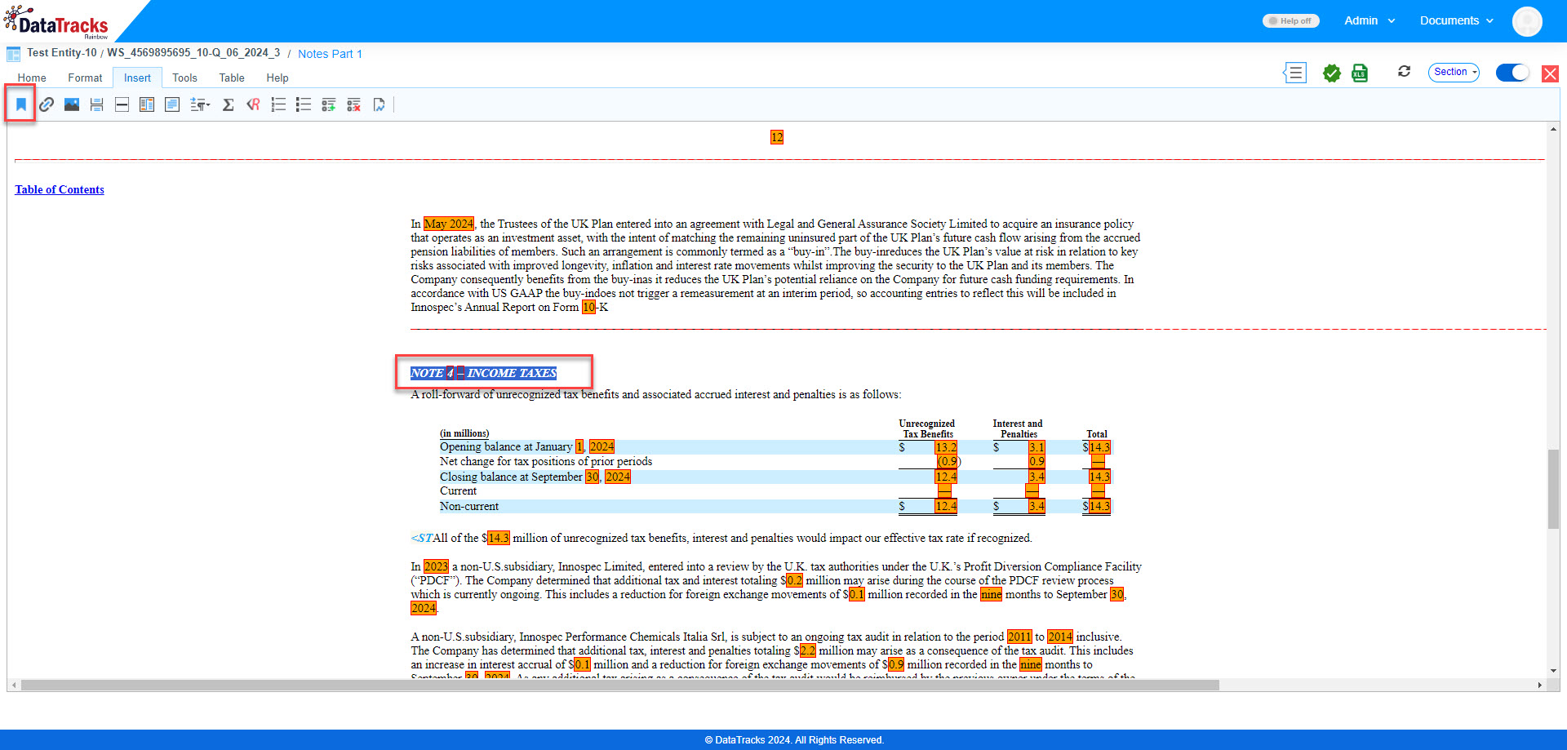Click the Notes Part 1 breadcrumb link
This screenshot has width=1567, height=750.
point(330,54)
